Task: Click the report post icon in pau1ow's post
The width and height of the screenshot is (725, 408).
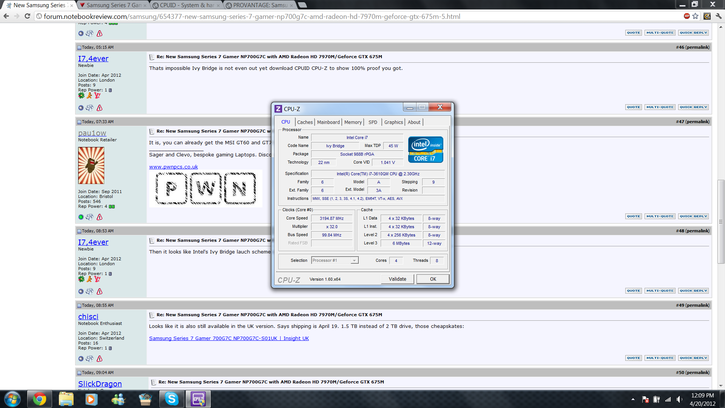Action: [100, 217]
